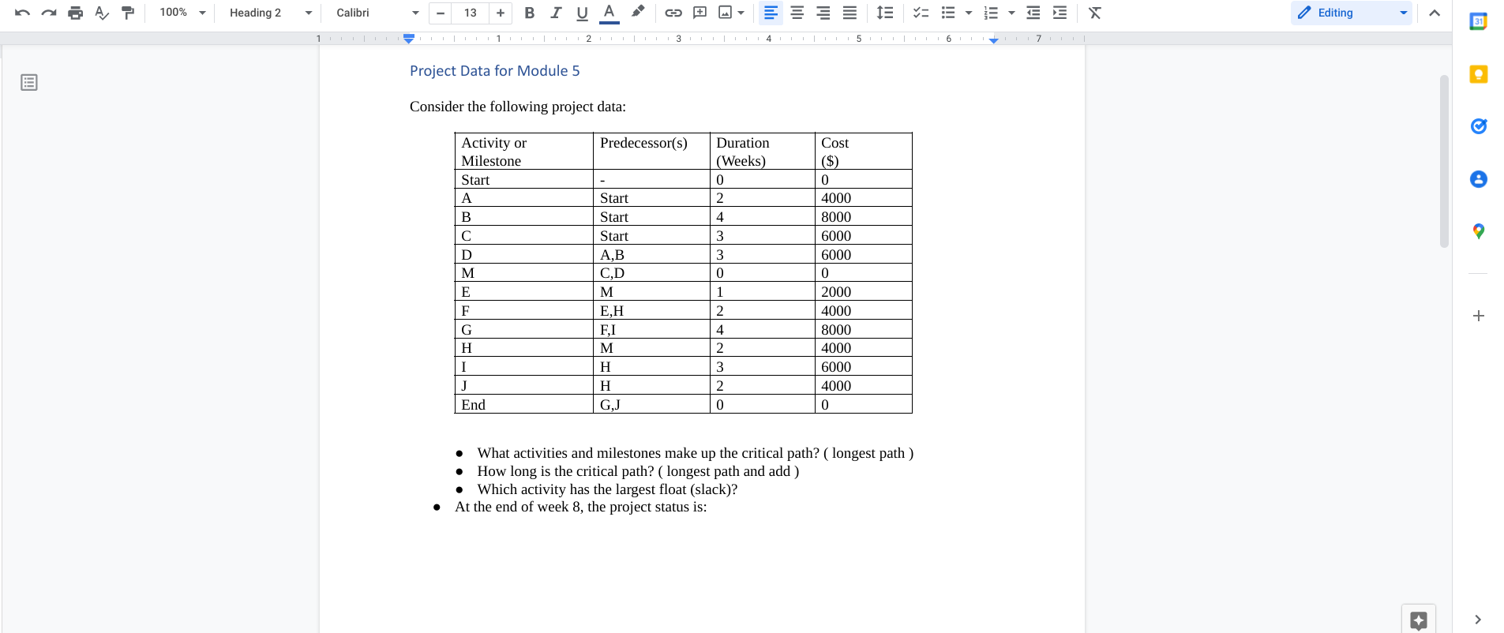The image size is (1504, 633).
Task: Click the 'G,J' predecessor cell
Action: 651,404
